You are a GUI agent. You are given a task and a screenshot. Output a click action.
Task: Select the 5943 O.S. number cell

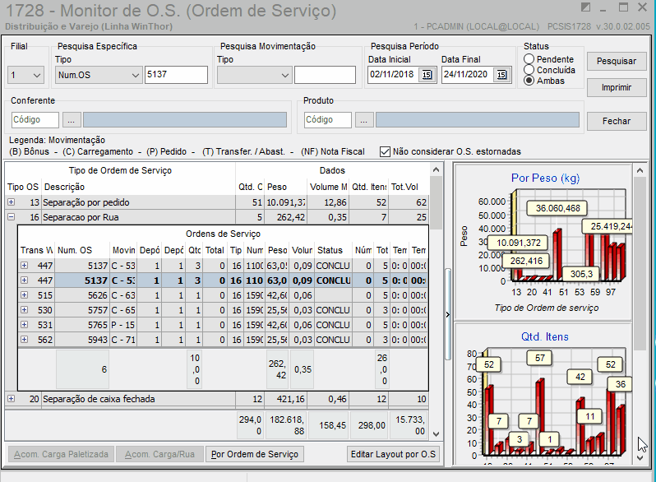tap(82, 340)
